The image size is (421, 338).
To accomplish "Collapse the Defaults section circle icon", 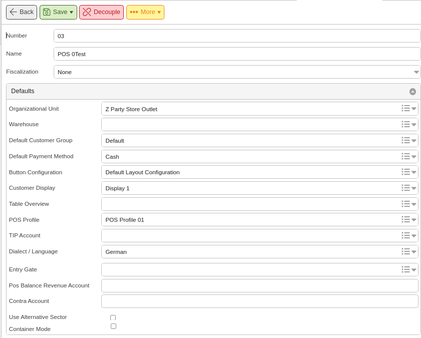I will pyautogui.click(x=412, y=92).
